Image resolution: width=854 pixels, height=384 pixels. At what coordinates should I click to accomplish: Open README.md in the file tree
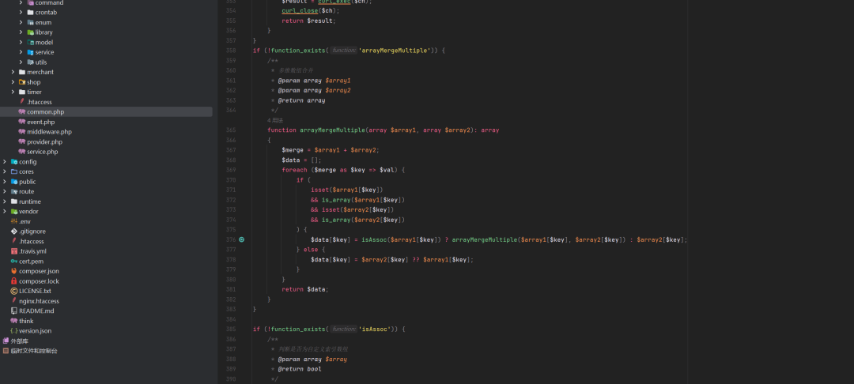pos(36,311)
